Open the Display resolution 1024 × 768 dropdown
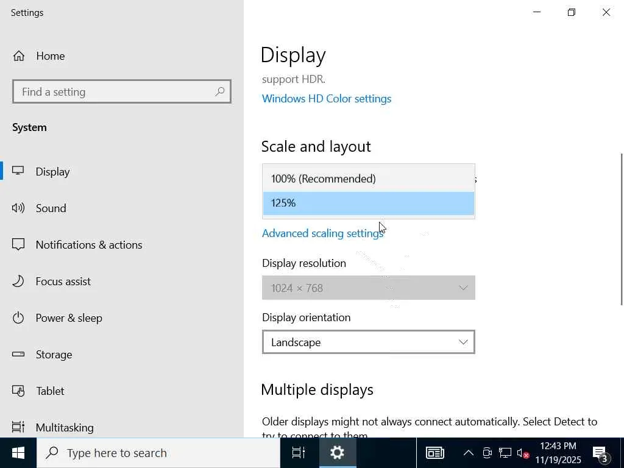This screenshot has width=624, height=468. [x=369, y=288]
